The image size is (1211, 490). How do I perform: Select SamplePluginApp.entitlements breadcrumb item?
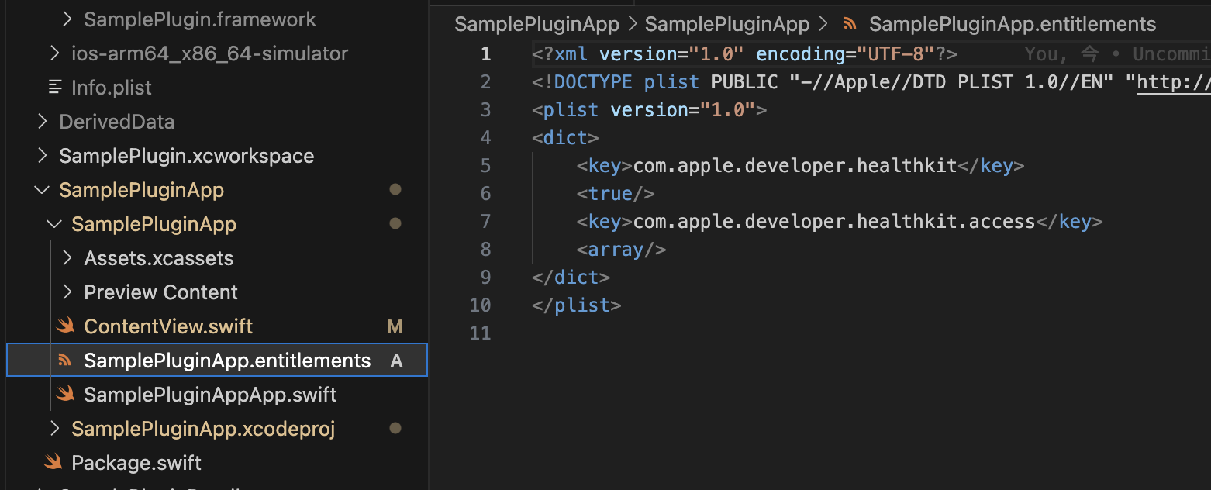(1013, 25)
